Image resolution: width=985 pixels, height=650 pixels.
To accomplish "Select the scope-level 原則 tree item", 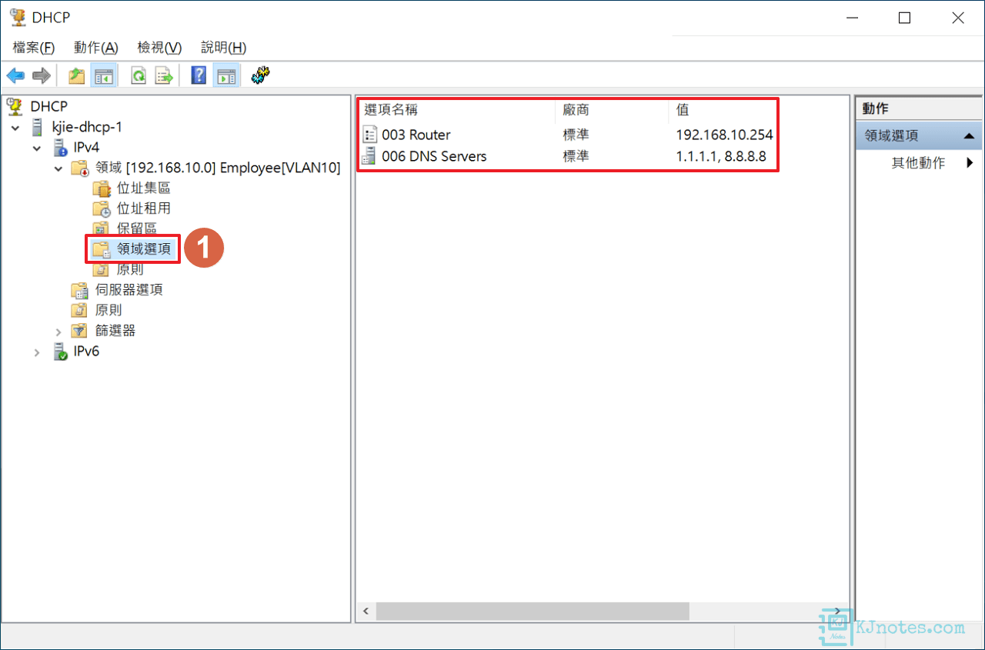I will pos(129,270).
